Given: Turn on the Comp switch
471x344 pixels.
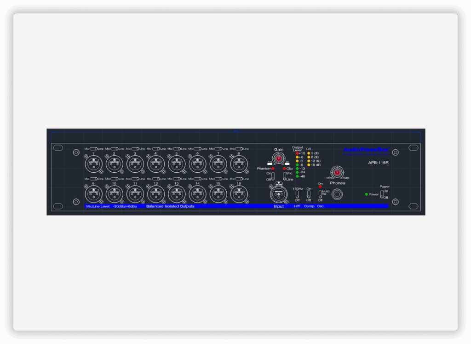Looking at the screenshot, I should click(x=309, y=194).
